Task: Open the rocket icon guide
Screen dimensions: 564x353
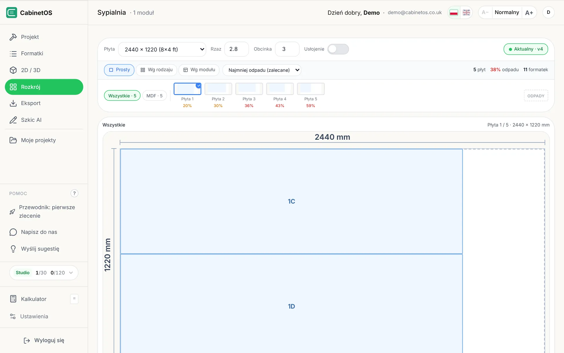Action: 12,212
